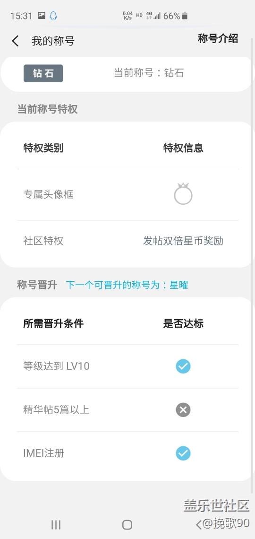255x539 pixels.
Task: Tap the back arrow beside 我的称号
Action: [15, 41]
